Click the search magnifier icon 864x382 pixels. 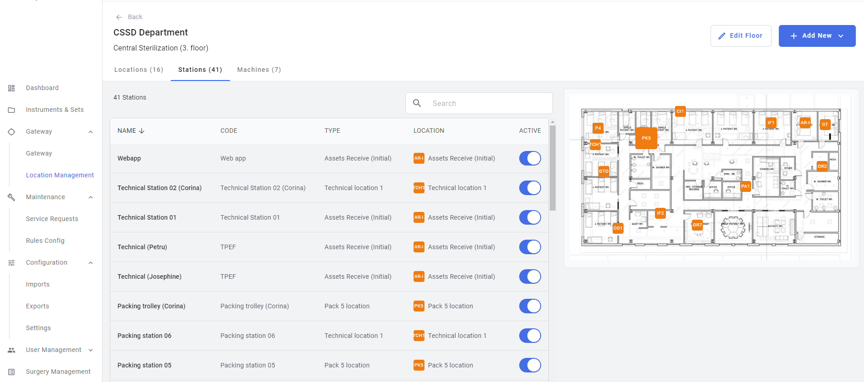point(417,103)
